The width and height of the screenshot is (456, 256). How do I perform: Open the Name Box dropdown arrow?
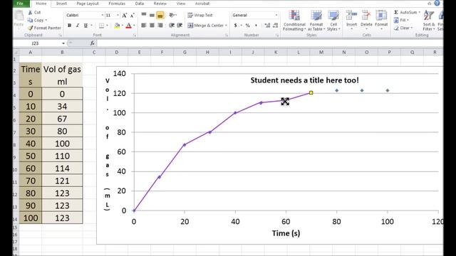tap(63, 43)
